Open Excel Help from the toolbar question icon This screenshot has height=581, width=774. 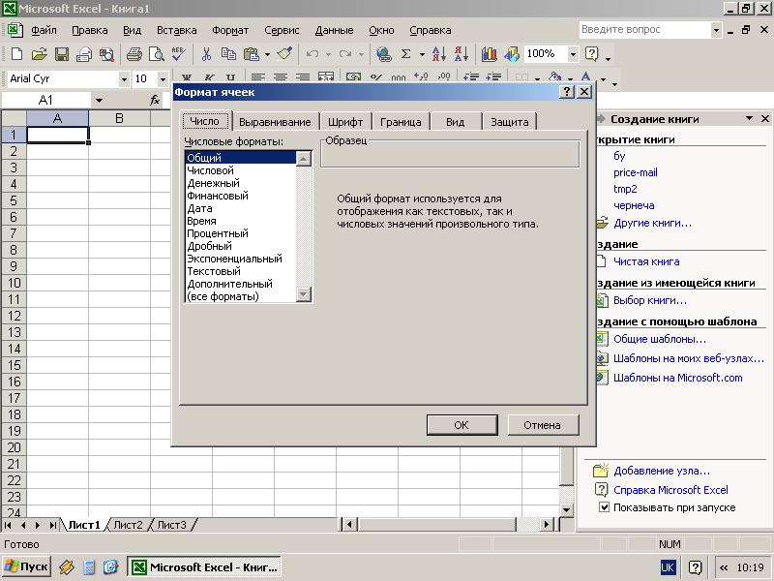click(591, 54)
